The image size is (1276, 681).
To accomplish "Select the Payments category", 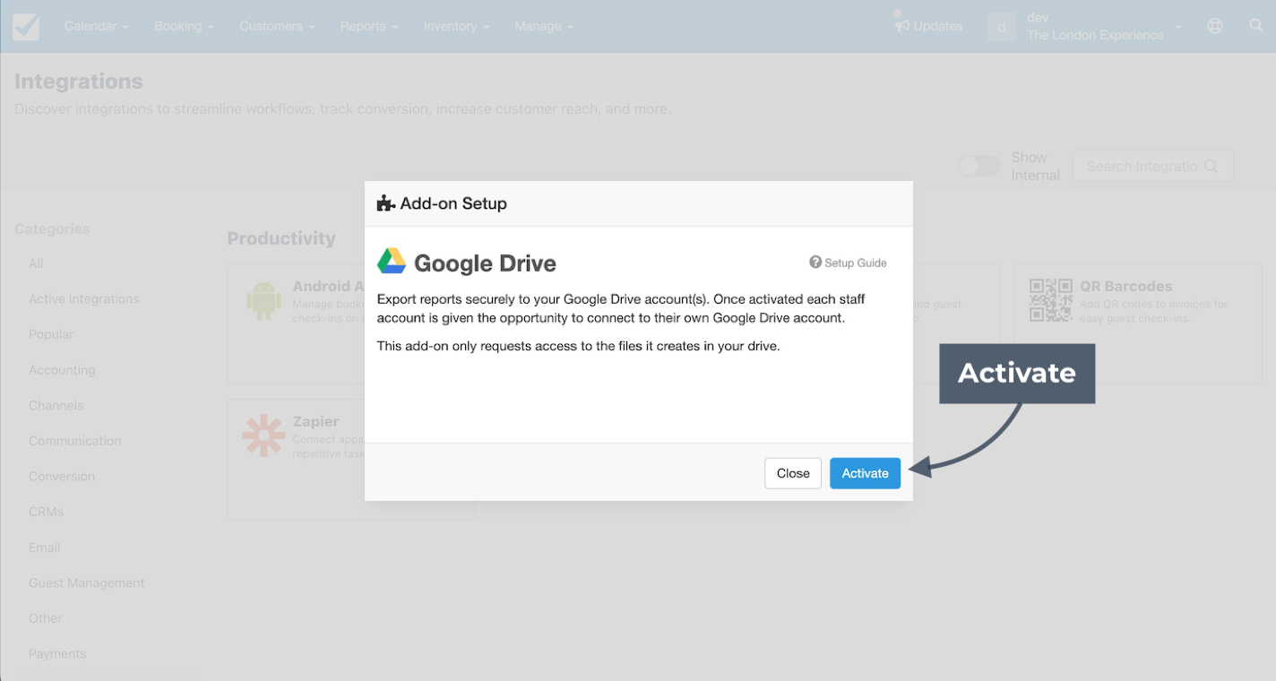I will (57, 654).
